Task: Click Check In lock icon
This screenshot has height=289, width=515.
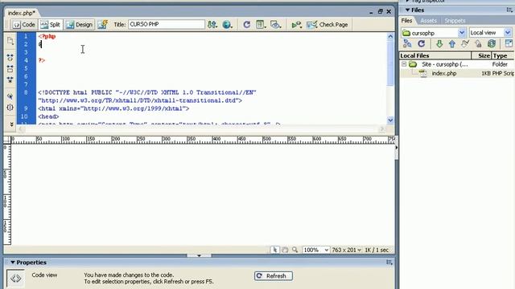Action: 478,43
